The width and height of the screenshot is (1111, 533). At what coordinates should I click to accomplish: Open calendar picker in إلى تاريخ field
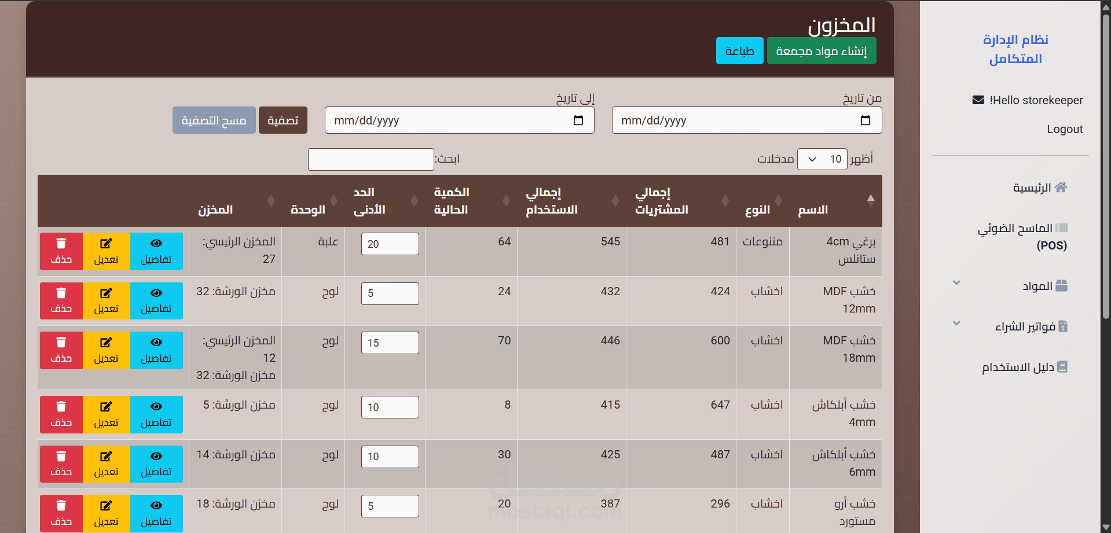pyautogui.click(x=578, y=120)
